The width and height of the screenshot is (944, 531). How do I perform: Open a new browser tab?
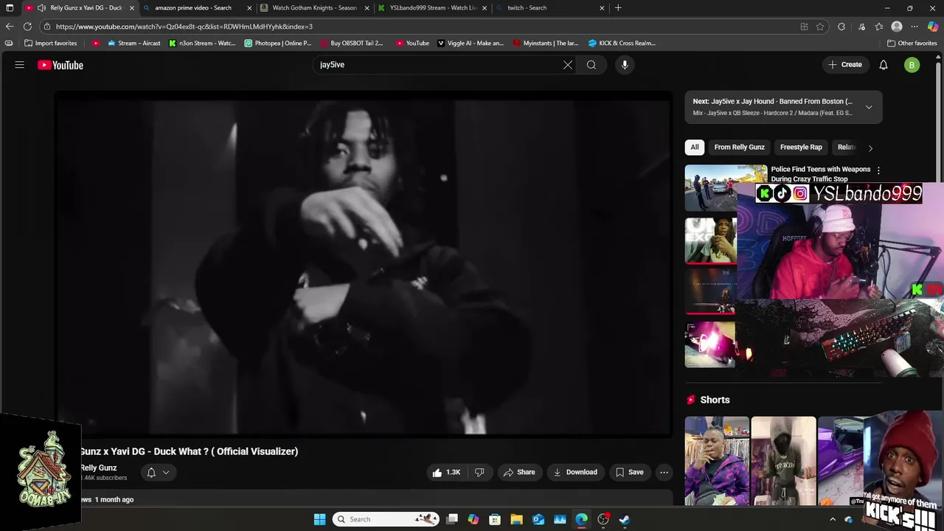point(618,8)
